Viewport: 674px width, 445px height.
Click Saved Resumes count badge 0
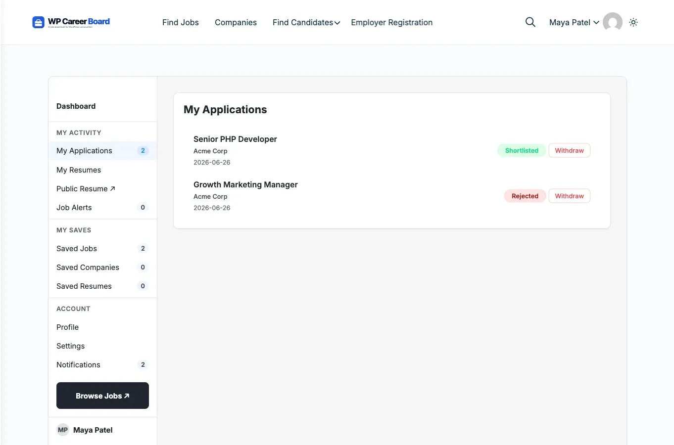pos(143,286)
